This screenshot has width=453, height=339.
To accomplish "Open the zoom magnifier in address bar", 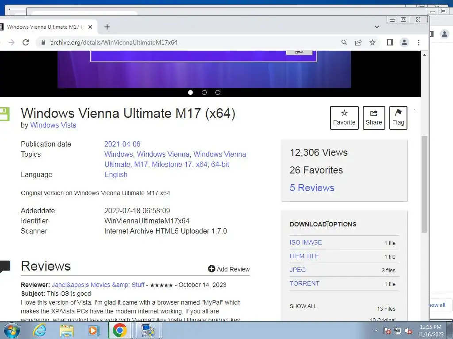I will pos(344,42).
